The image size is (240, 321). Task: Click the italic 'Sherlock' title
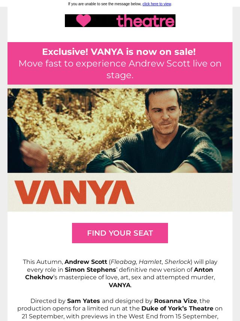(x=177, y=262)
